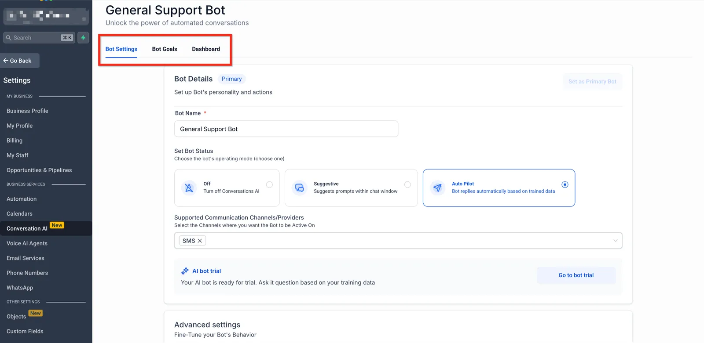Remove the SMS channel tag
The image size is (704, 343).
(200, 241)
